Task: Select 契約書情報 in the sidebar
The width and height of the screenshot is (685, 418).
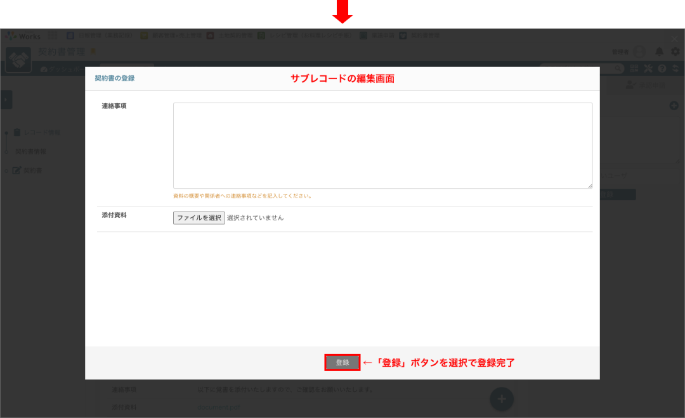Action: click(30, 151)
